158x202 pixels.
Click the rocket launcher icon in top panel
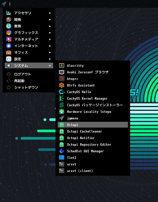click(4, 4)
